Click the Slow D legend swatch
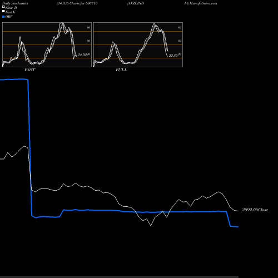 (x=3, y=7)
